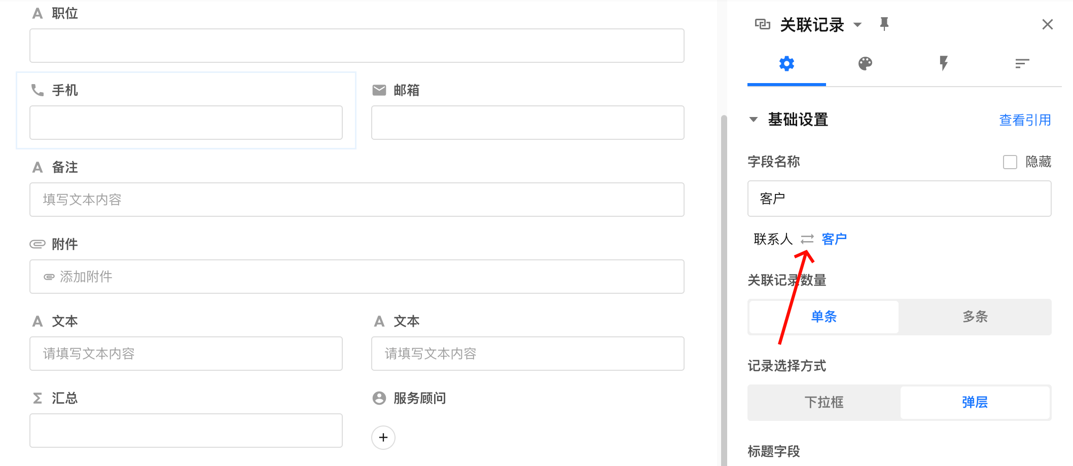The image size is (1073, 466).
Task: Choose 弹层 as record selection method
Action: click(975, 403)
